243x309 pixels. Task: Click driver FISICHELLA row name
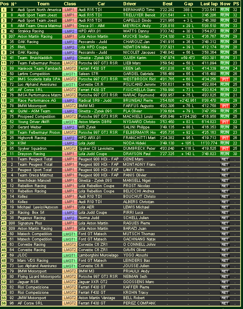click(139, 89)
